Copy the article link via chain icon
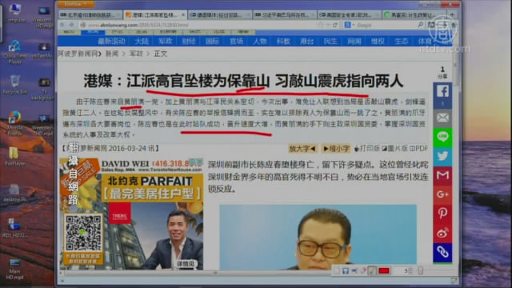Image resolution: width=512 pixels, height=288 pixels. click(x=442, y=253)
